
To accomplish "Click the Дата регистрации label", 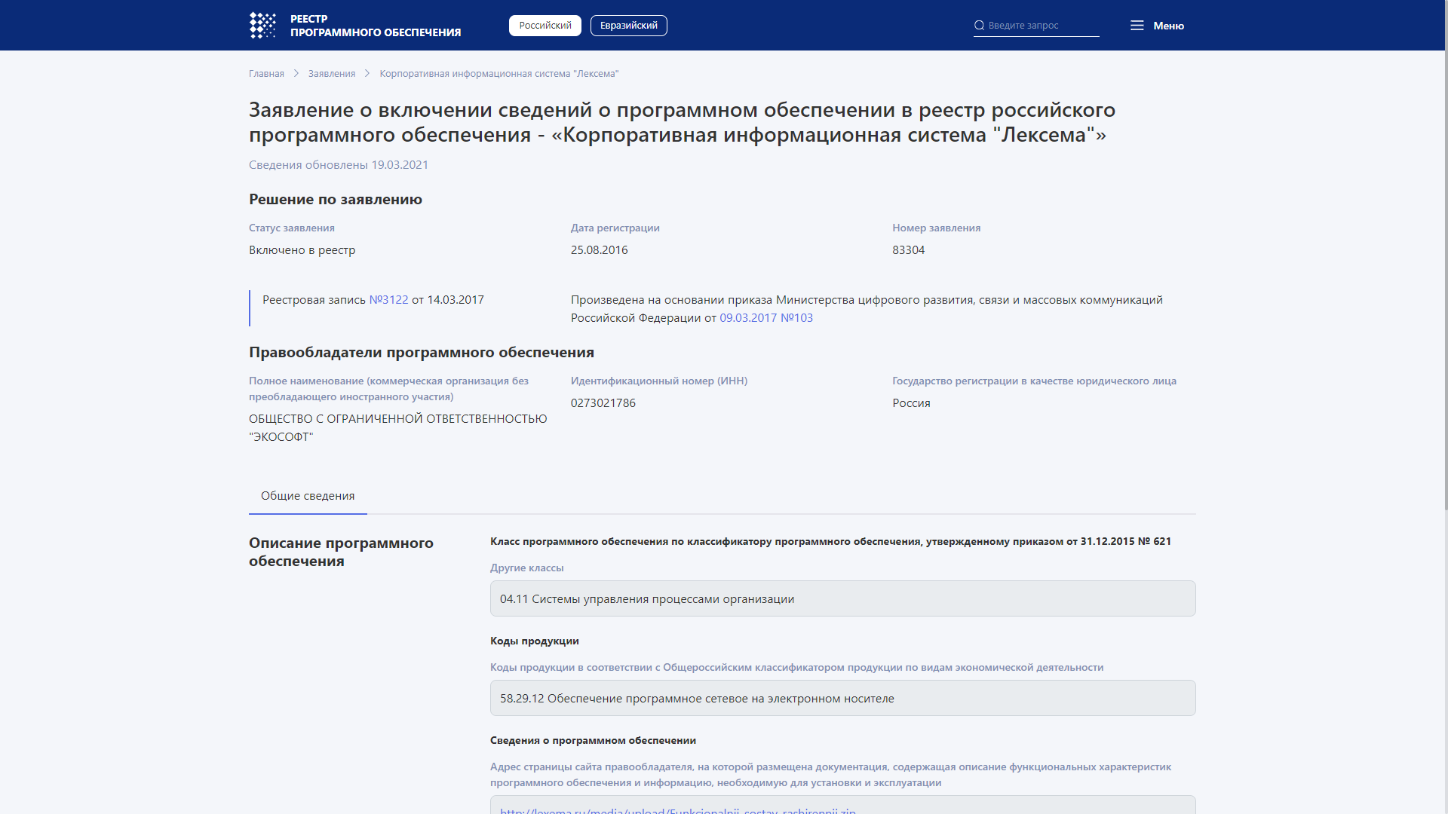I will pyautogui.click(x=615, y=228).
